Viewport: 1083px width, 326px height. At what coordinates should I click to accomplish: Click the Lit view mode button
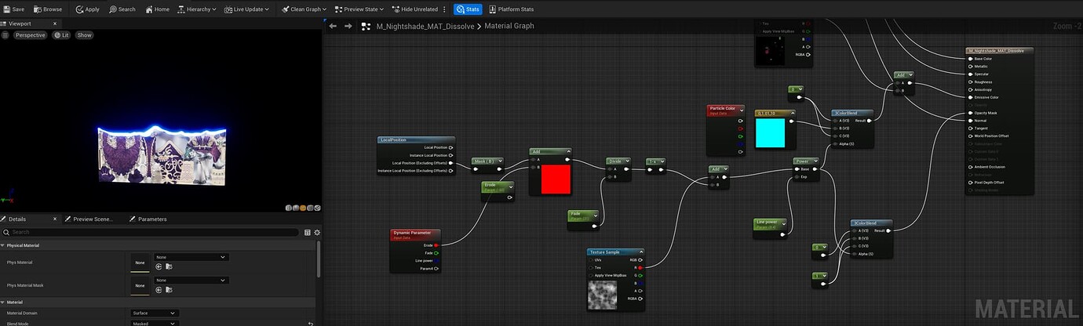[61, 35]
